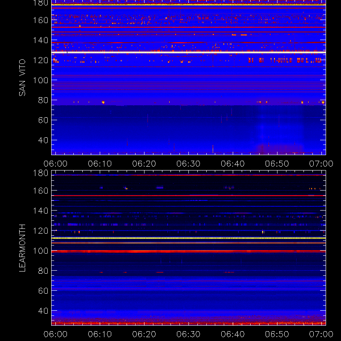This screenshot has height=341, width=341.
Task: Select the 100 frequency label on San Vito axis
Action: tap(40, 80)
